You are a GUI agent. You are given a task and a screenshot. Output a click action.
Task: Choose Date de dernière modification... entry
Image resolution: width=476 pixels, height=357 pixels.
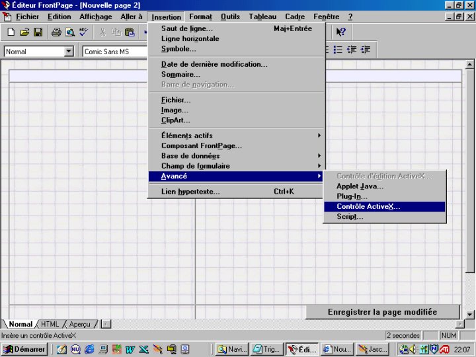click(236, 64)
